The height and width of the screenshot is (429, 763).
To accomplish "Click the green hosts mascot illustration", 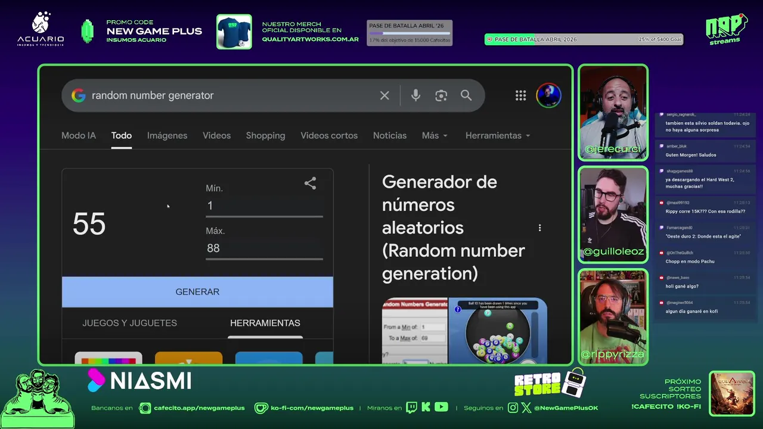I will 38,398.
